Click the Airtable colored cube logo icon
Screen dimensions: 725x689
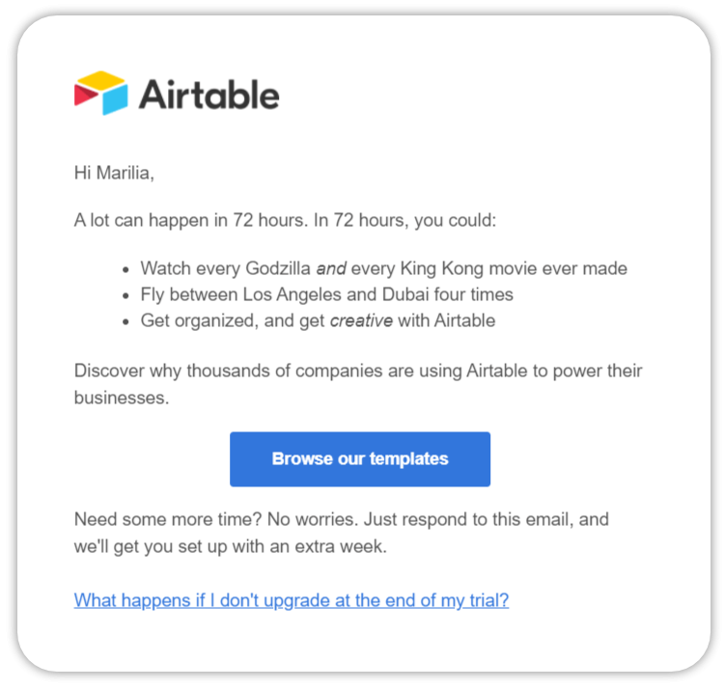[100, 93]
